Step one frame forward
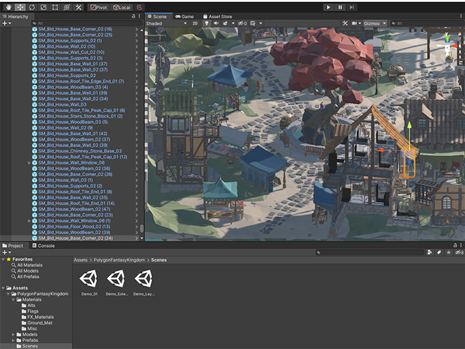 [351, 8]
